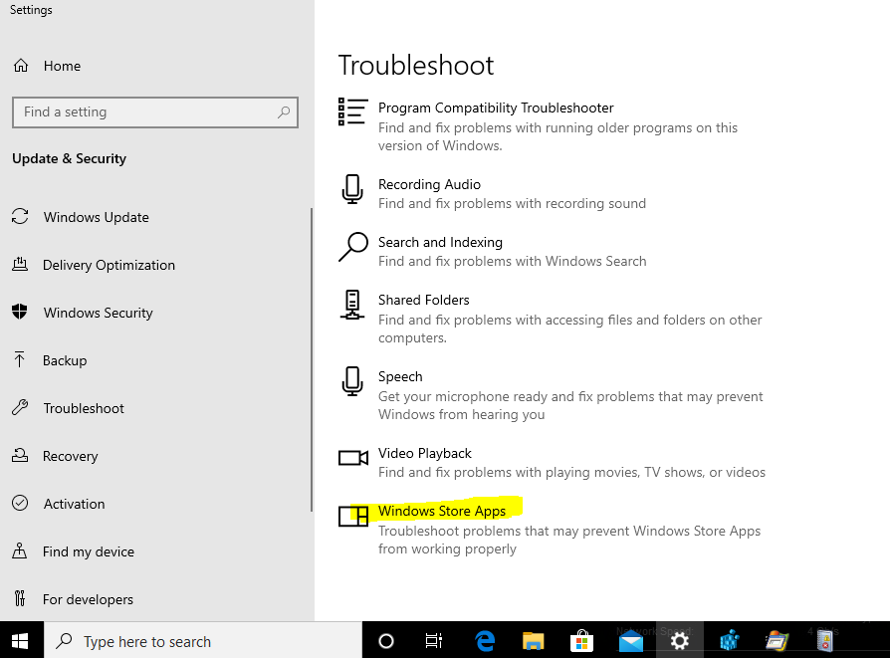
Task: Select the Shared Folders troubleshooter
Action: pos(424,300)
